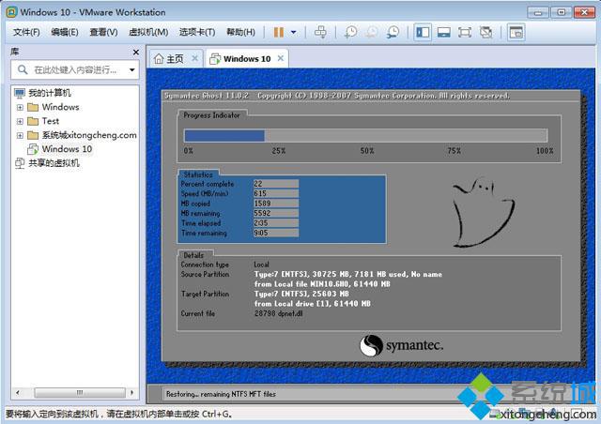Click the MB remaining value 5592
601x424 pixels.
pos(275,213)
